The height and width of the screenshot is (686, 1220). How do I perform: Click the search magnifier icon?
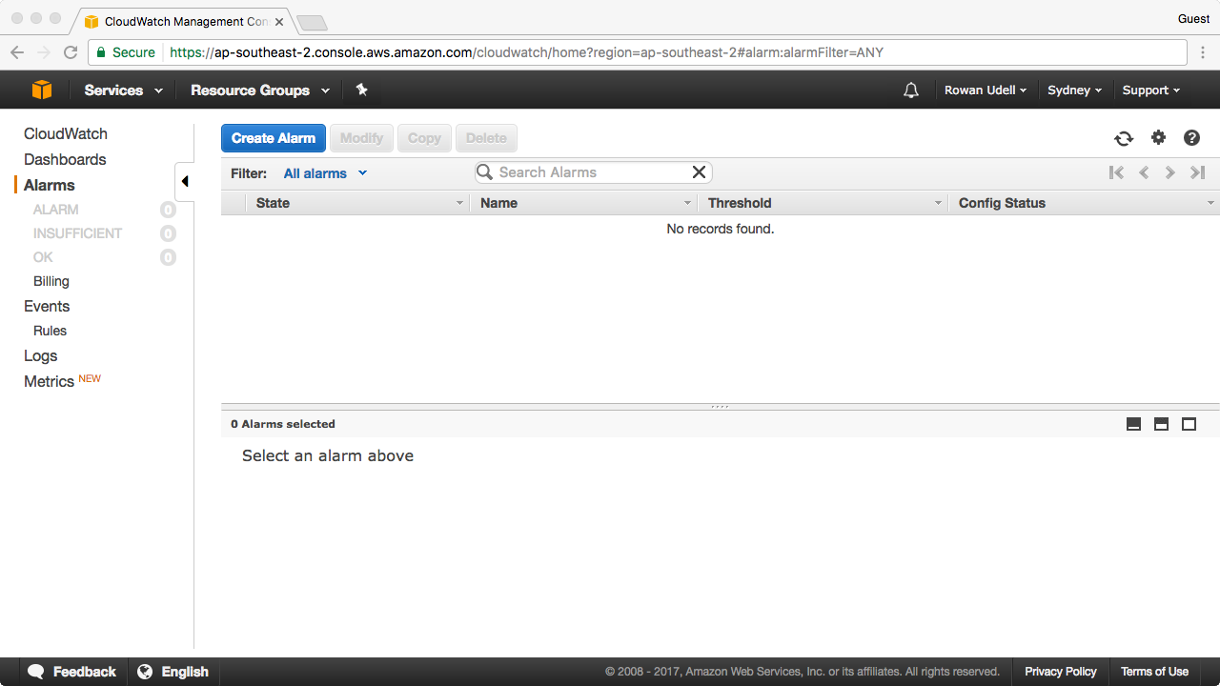coord(485,172)
